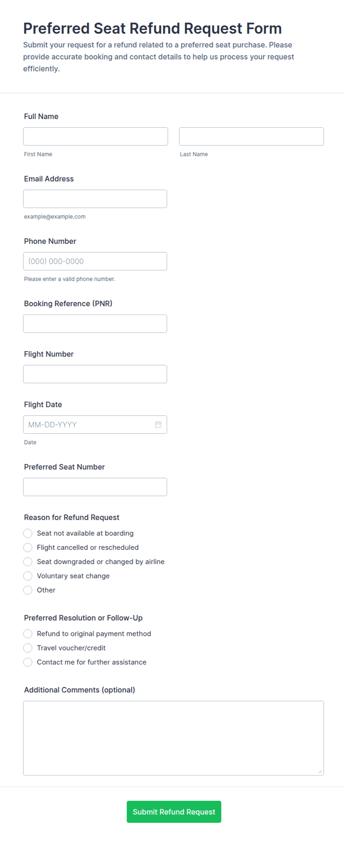
Task: Focus the Preferred Seat Number field
Action: (x=95, y=487)
